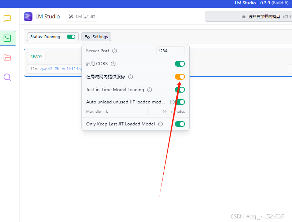Show help for 在局域网内提供服务

click(130, 77)
